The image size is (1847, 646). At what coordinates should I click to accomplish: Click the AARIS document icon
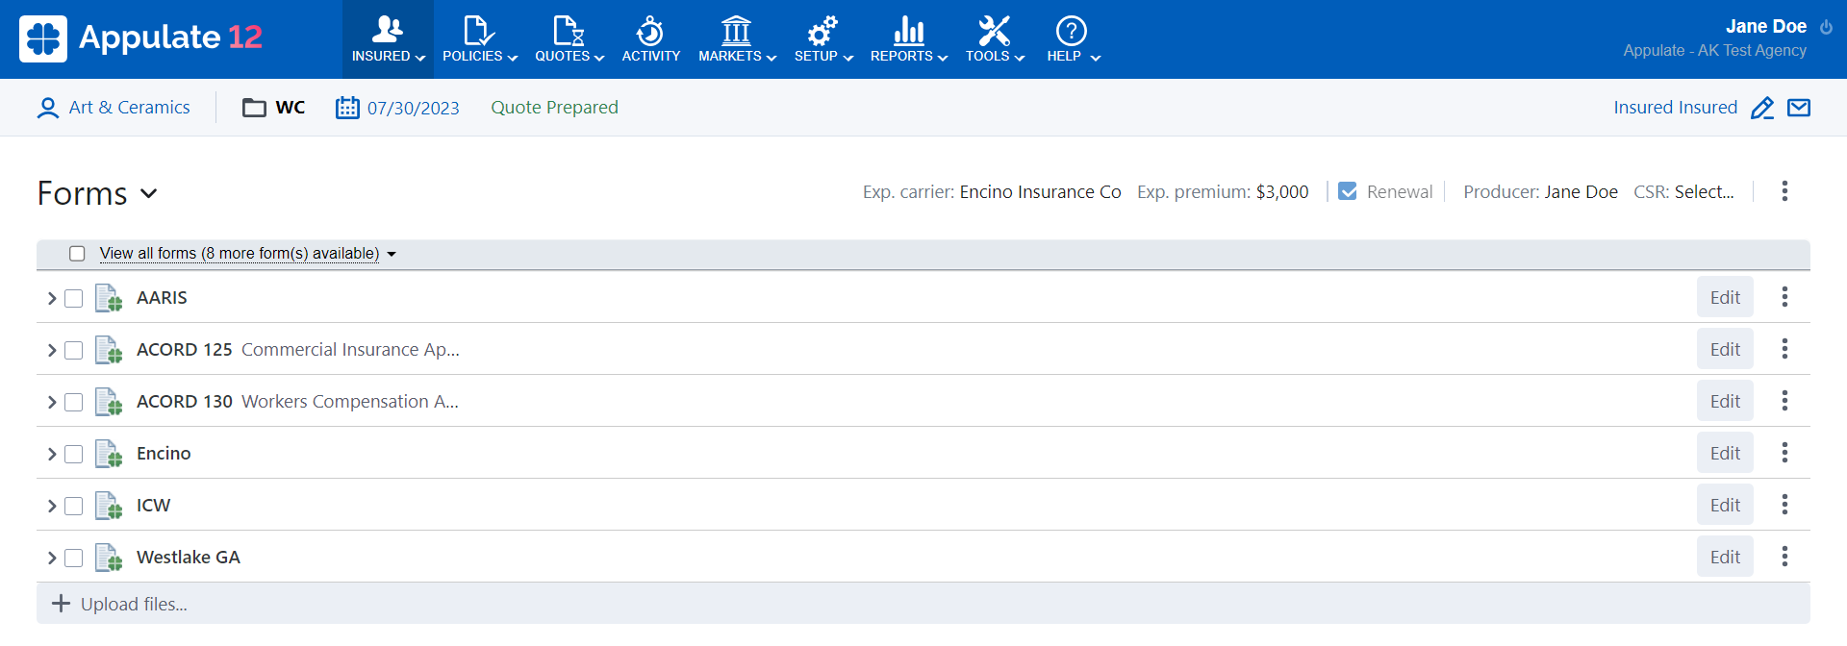tap(109, 298)
